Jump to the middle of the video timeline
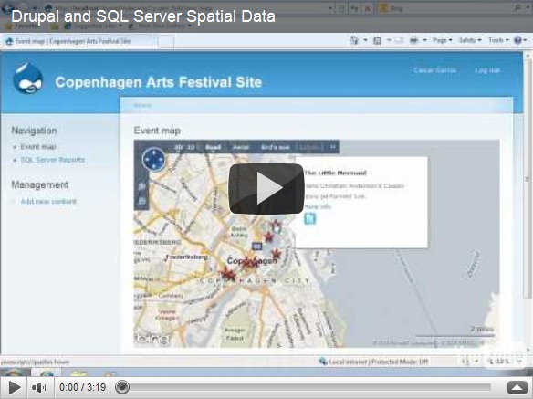This screenshot has height=399, width=533. click(x=306, y=387)
